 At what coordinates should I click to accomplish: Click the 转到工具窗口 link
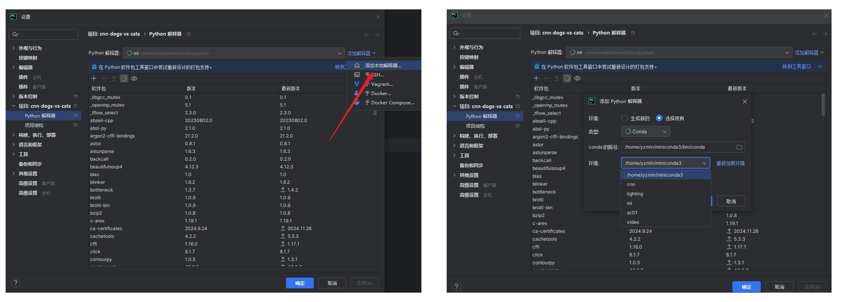(796, 66)
